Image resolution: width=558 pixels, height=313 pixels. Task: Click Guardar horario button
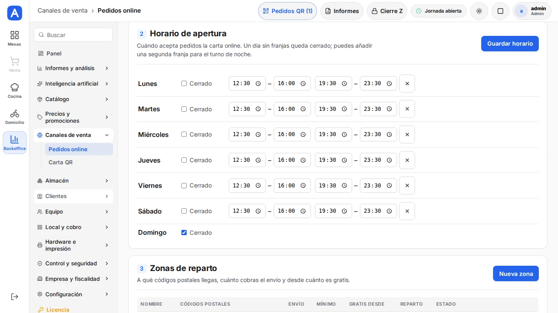click(x=510, y=44)
